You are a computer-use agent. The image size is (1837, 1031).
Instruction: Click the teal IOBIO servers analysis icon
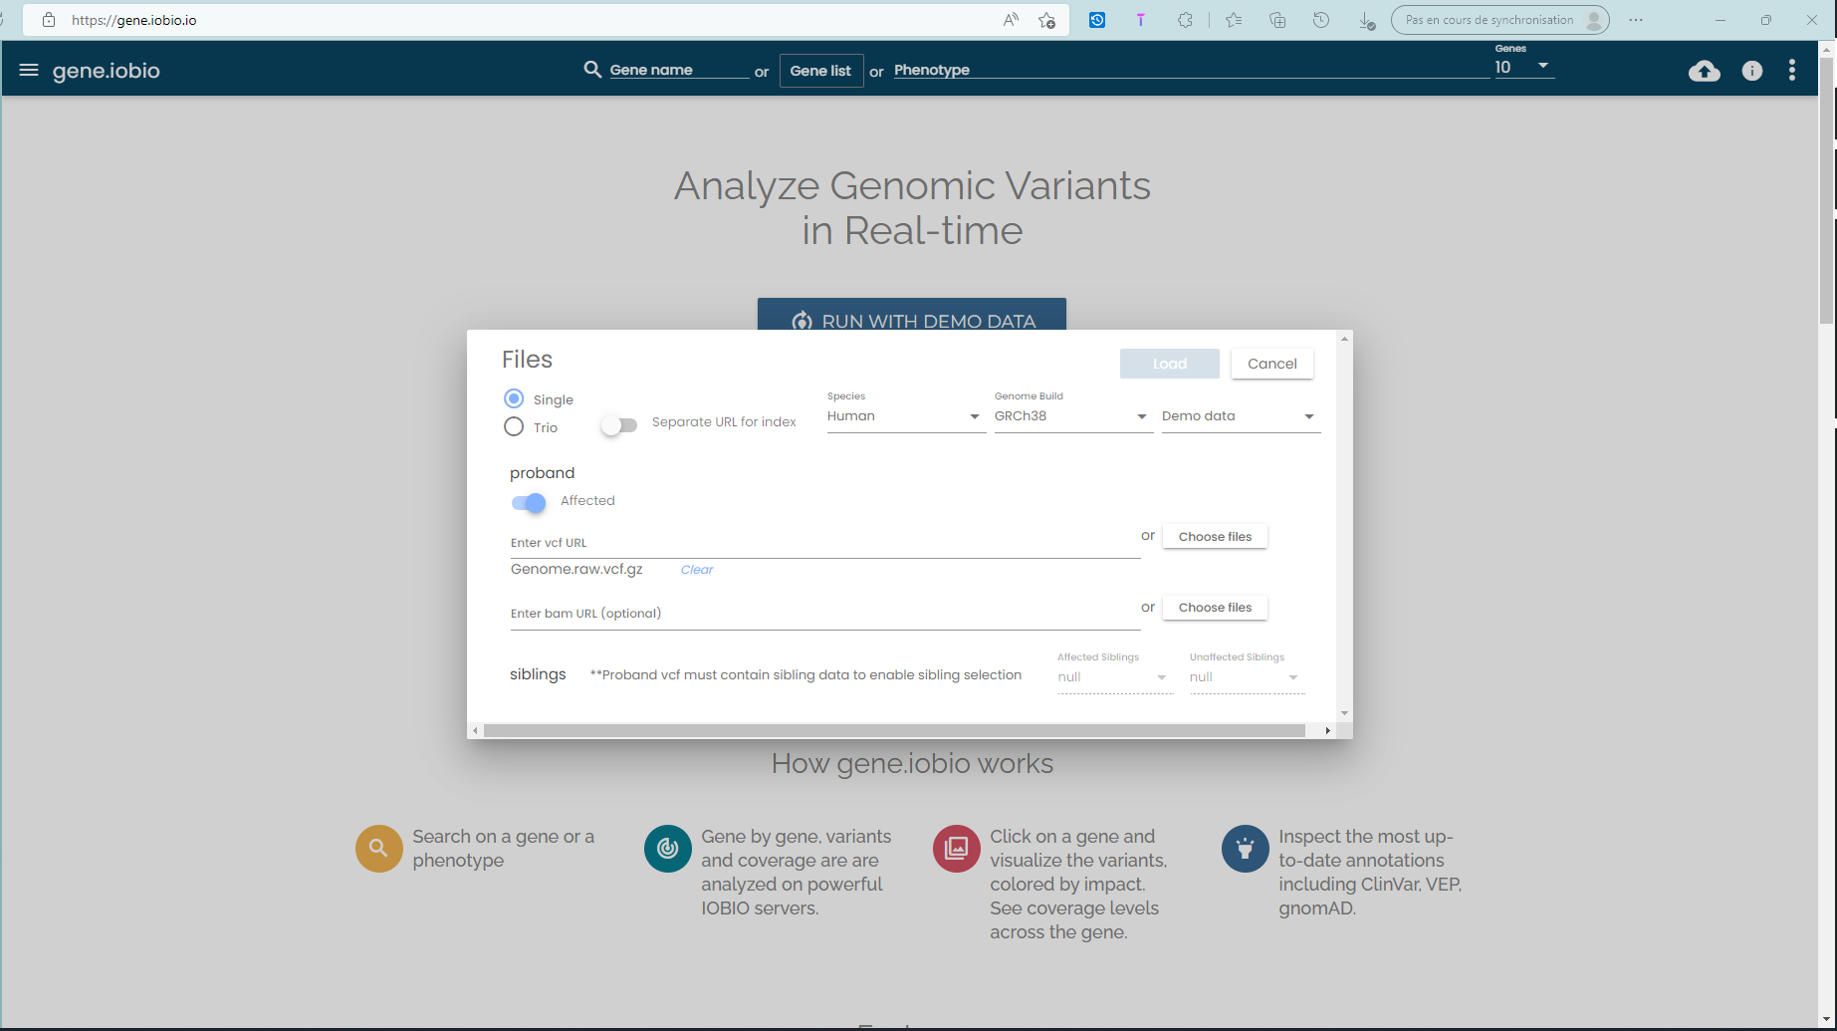(x=667, y=848)
